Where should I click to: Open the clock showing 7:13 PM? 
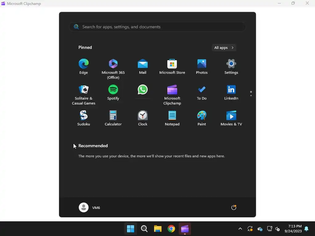293,229
